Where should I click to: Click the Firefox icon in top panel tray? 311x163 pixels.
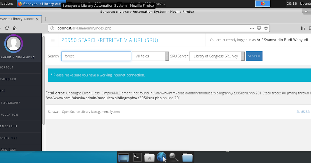(263, 4)
